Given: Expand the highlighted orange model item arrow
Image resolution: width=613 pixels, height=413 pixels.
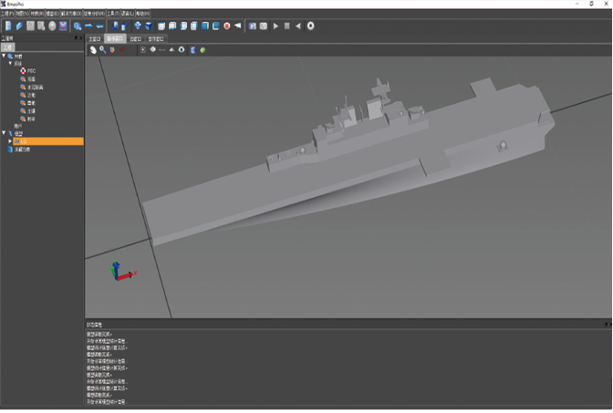Looking at the screenshot, I should [x=10, y=141].
